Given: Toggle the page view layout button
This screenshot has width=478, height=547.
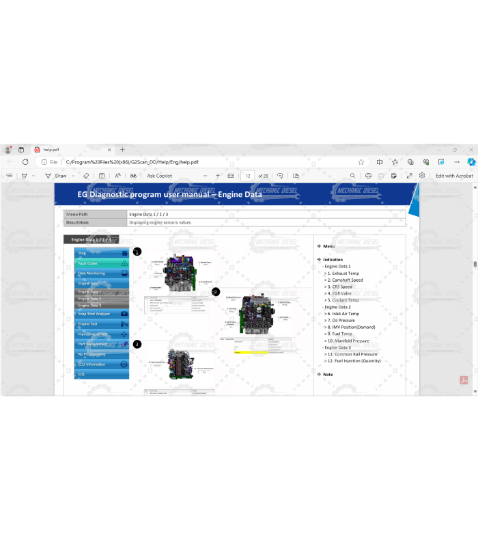Looking at the screenshot, I should pos(296,176).
